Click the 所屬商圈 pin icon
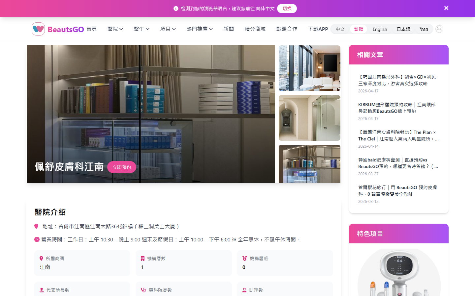The height and width of the screenshot is (296, 475). pyautogui.click(x=41, y=259)
